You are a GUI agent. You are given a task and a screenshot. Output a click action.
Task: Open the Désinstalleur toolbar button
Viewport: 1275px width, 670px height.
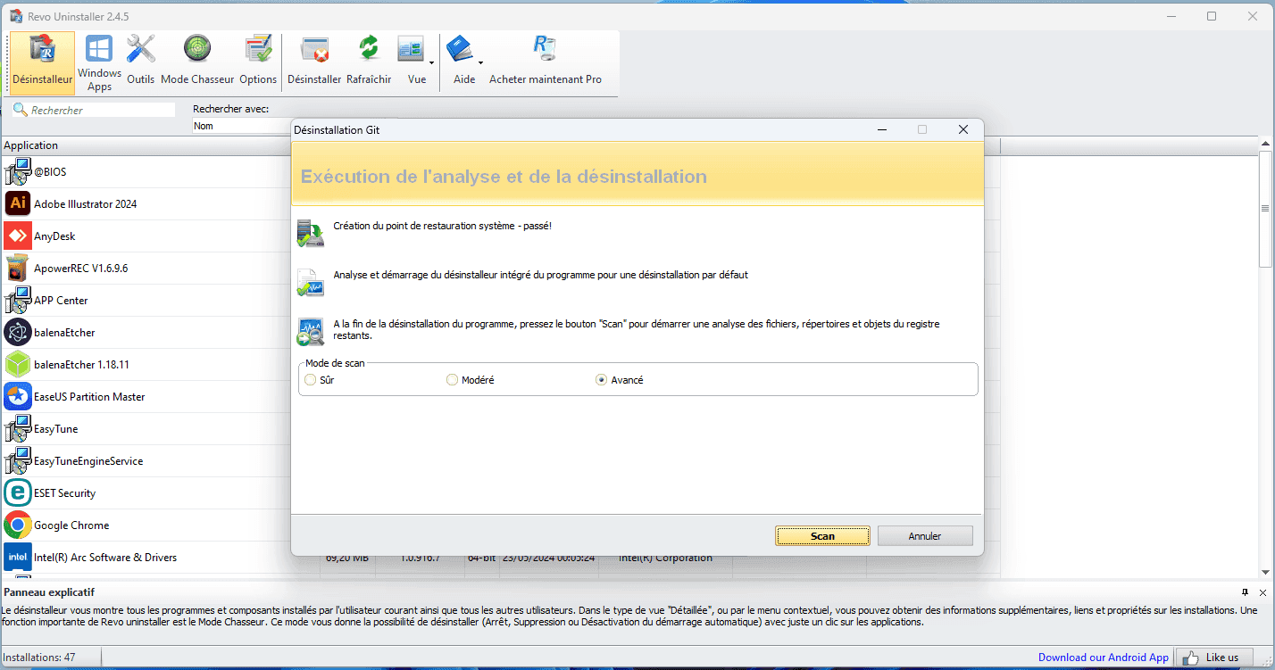(x=42, y=62)
